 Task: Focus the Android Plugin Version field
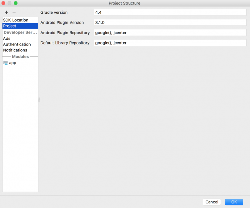point(170,23)
